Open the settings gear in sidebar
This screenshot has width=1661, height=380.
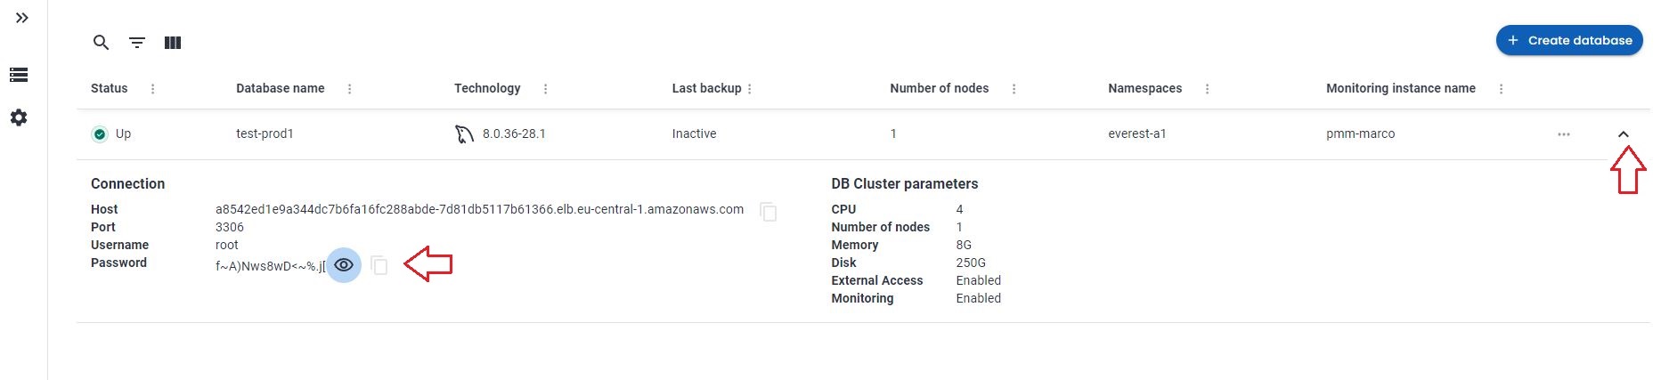tap(19, 117)
